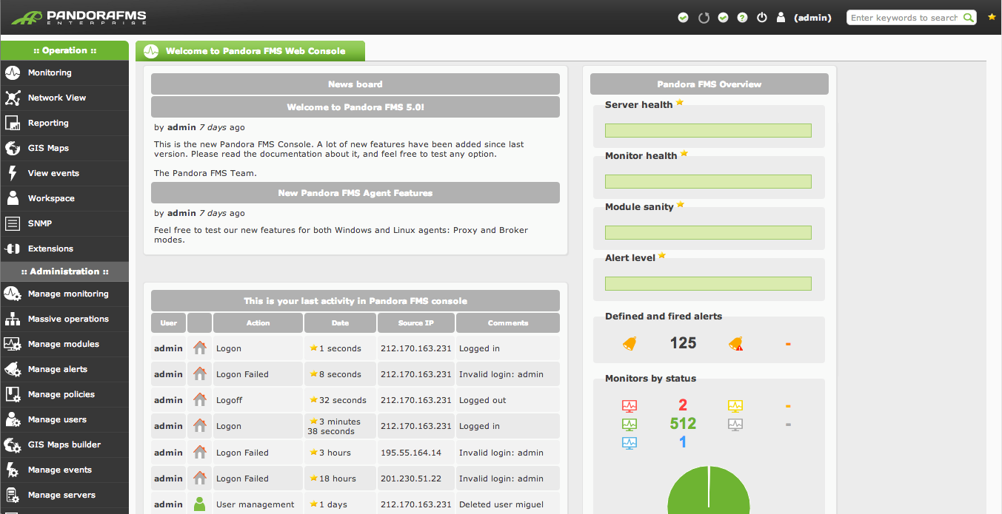Click the green normal monitor icon
Image resolution: width=1002 pixels, height=514 pixels.
click(x=629, y=425)
